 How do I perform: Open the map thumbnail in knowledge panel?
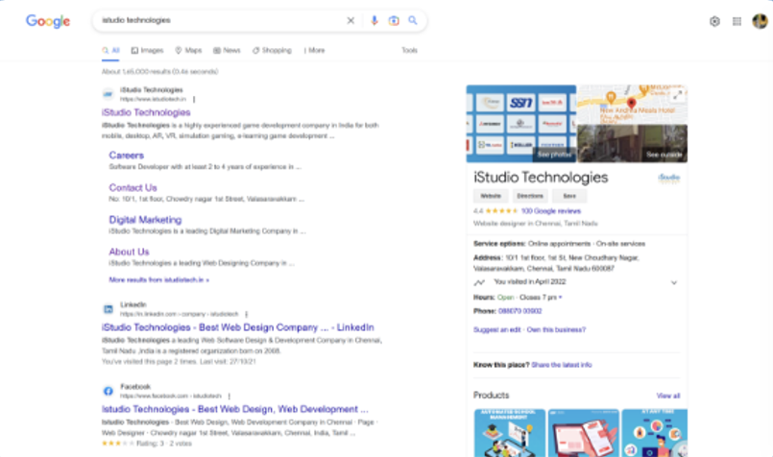(x=633, y=104)
